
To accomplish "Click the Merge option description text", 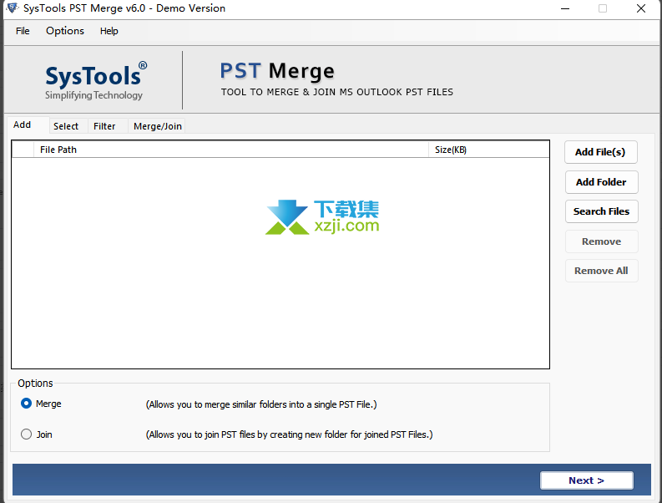I will [261, 404].
